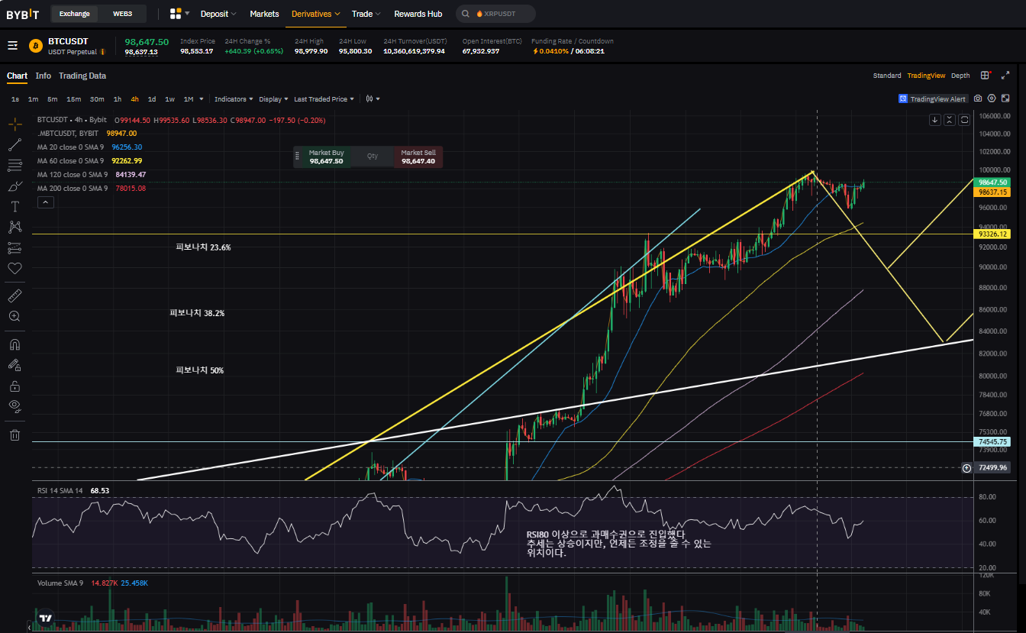Switch to the Depth chart view
The height and width of the screenshot is (633, 1026).
point(960,76)
